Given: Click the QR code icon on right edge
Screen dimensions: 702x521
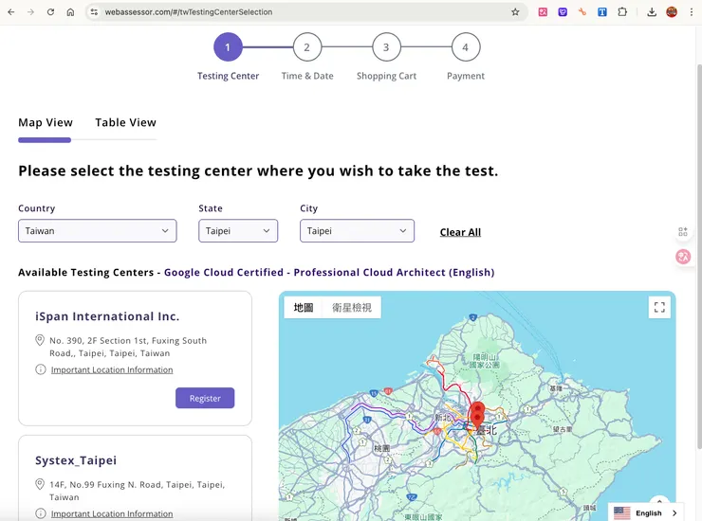Looking at the screenshot, I should (683, 232).
